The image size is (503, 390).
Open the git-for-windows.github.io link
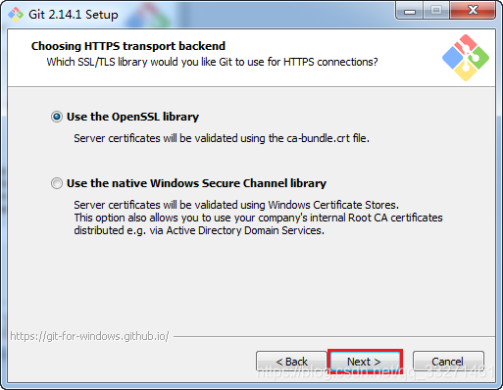point(89,336)
